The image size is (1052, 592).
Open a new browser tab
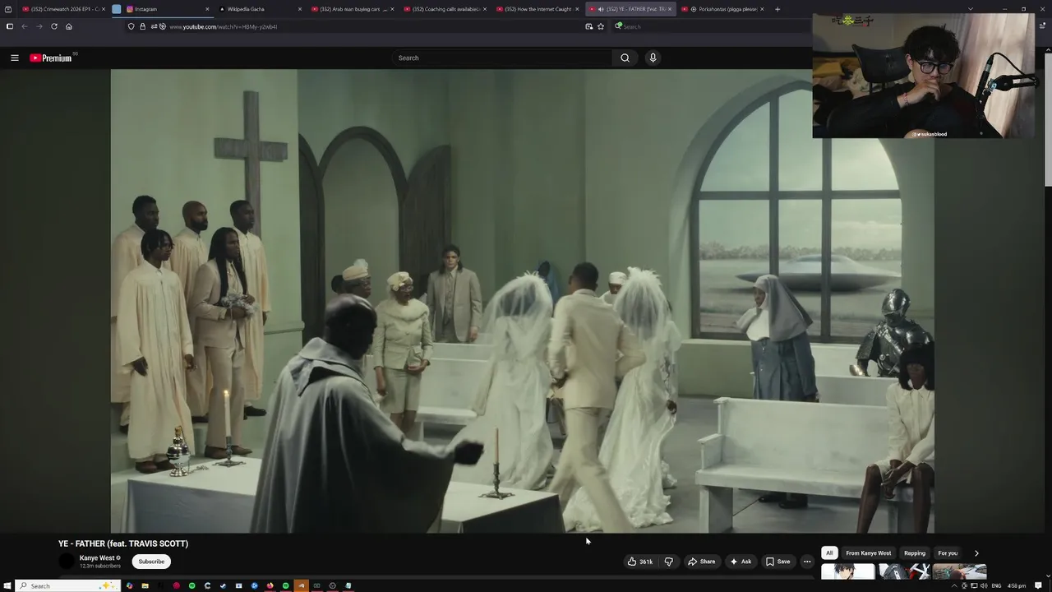pyautogui.click(x=777, y=9)
